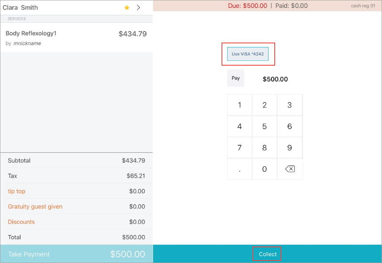Click the SERVICES section header
This screenshot has width=382, height=263.
[17, 19]
